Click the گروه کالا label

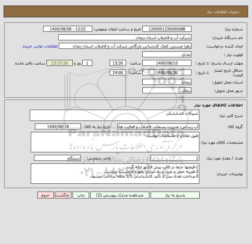(x=235, y=127)
